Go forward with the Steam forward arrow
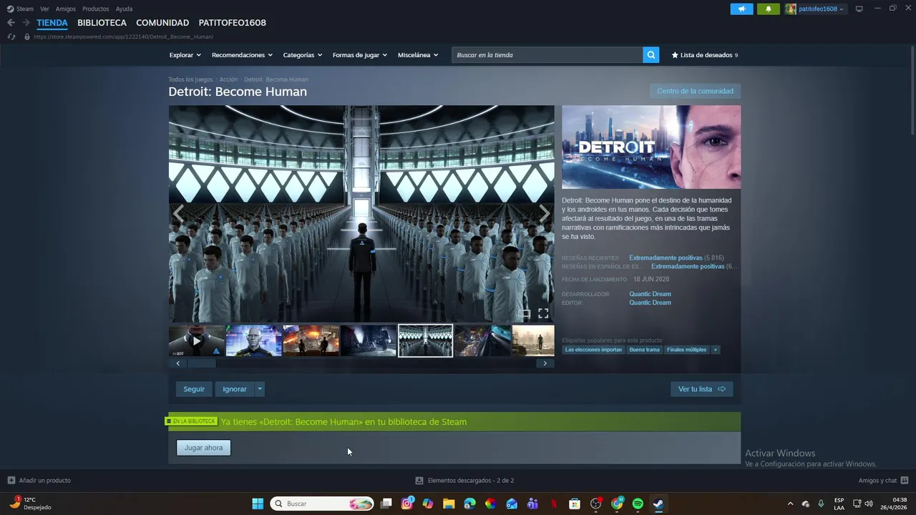916x515 pixels. [x=26, y=23]
